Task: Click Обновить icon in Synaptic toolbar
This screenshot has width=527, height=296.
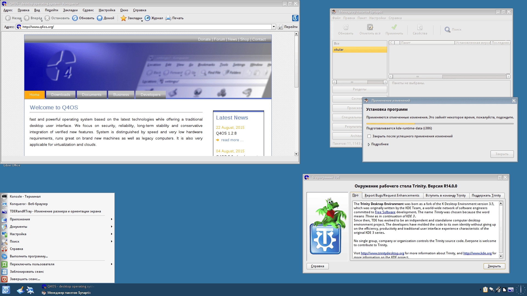Action: pos(346,27)
